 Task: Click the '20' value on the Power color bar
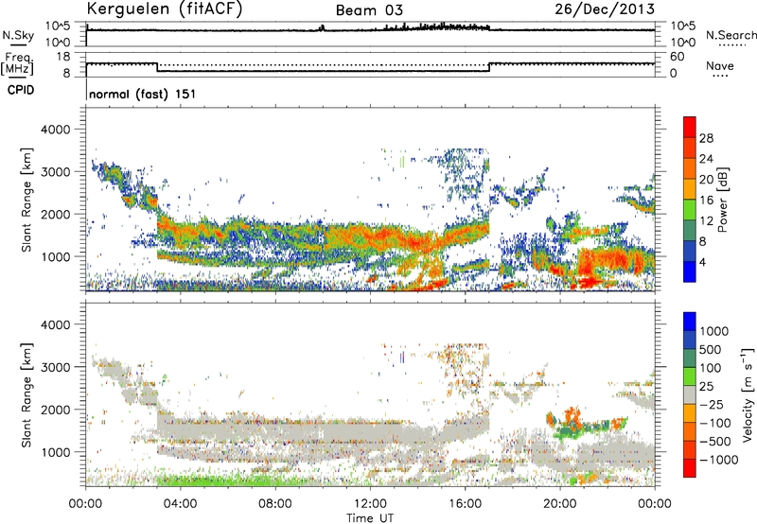706,180
